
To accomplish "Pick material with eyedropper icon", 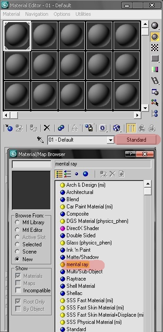I will [x=40, y=140].
